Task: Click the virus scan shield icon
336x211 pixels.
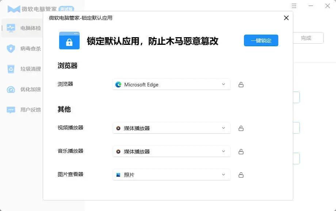Action: [x=11, y=48]
